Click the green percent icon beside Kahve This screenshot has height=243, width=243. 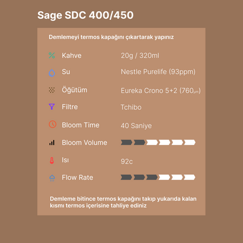(52, 55)
